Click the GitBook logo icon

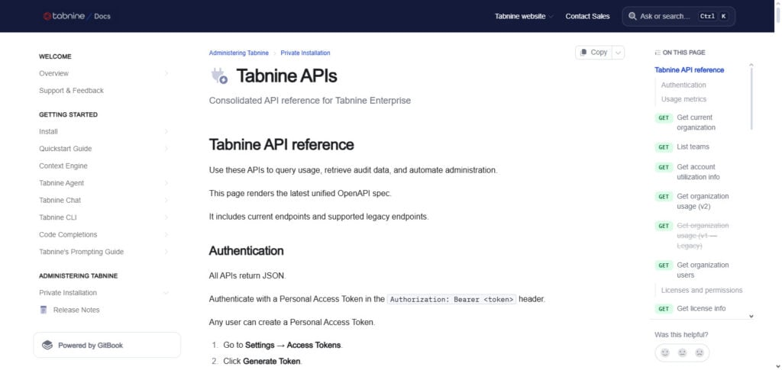click(47, 345)
